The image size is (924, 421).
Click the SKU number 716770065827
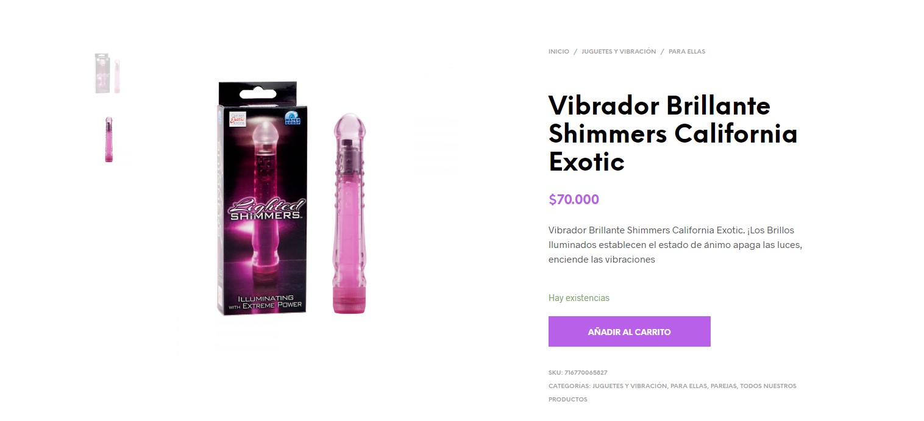586,372
